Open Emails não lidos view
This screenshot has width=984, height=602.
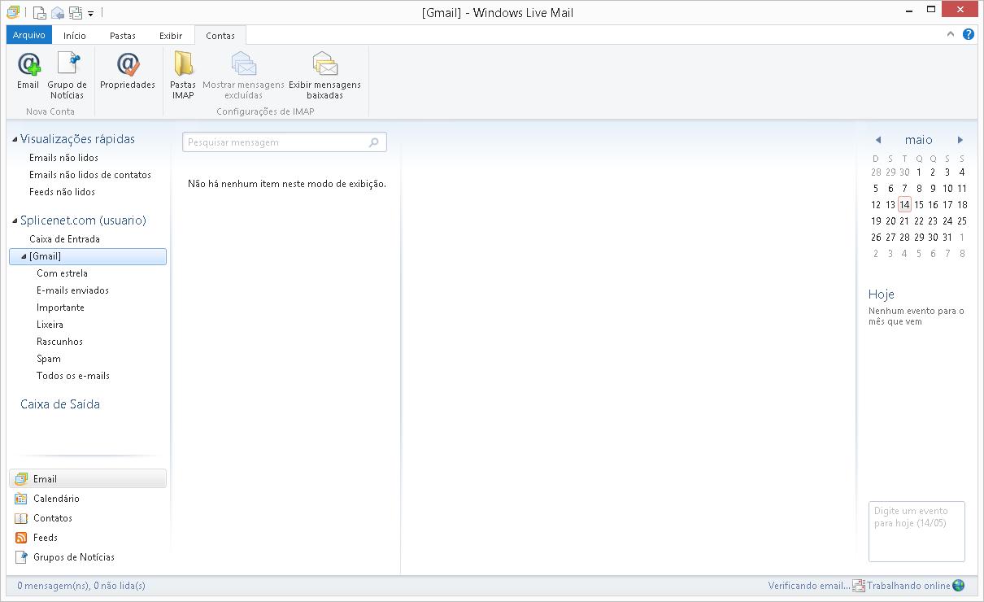pyautogui.click(x=63, y=158)
